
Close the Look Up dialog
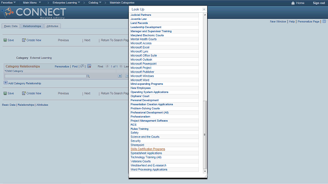pos(204,9)
